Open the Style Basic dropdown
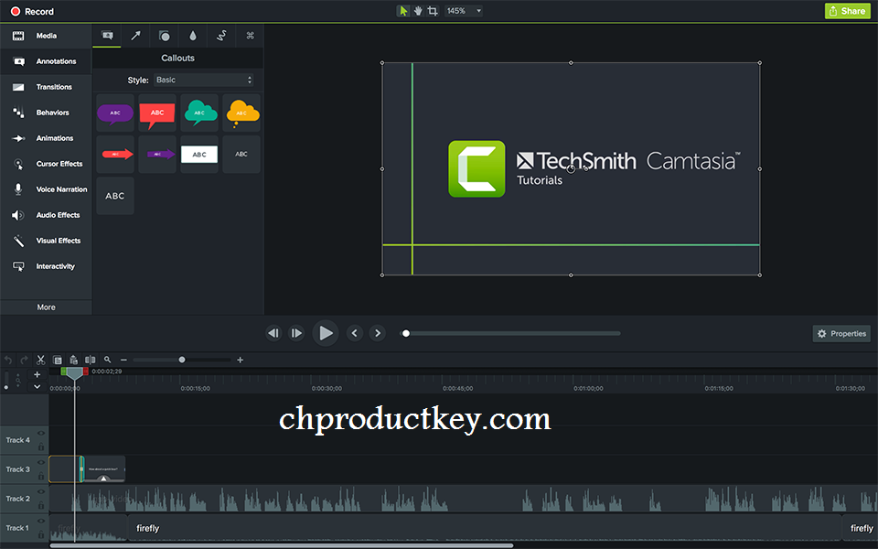 coord(203,81)
